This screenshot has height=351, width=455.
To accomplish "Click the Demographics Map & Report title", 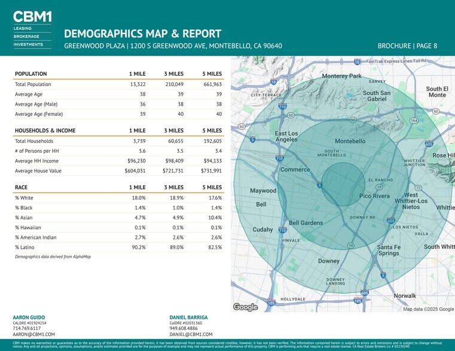I will 142,33.
